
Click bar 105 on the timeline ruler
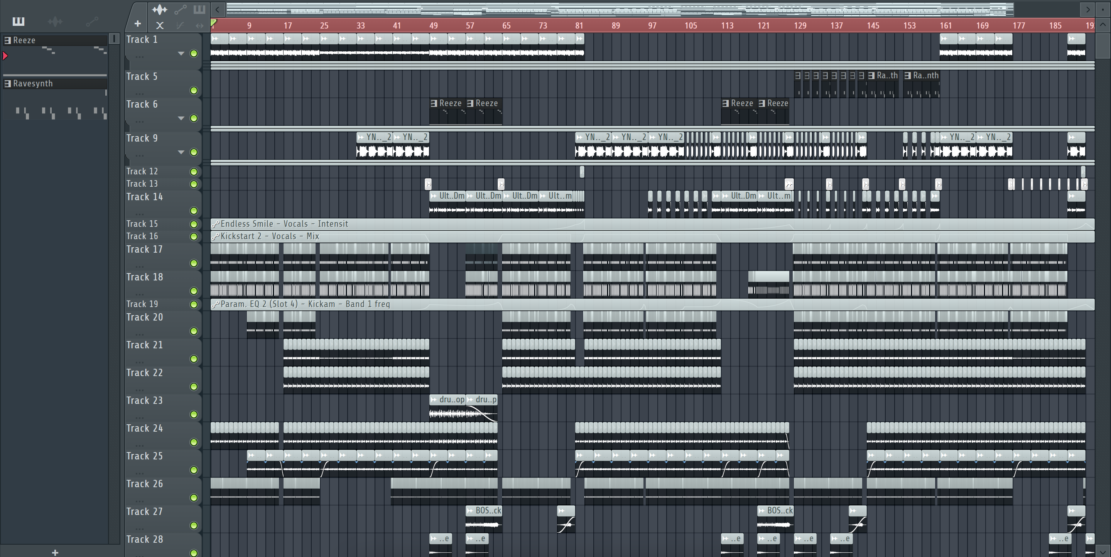(691, 25)
